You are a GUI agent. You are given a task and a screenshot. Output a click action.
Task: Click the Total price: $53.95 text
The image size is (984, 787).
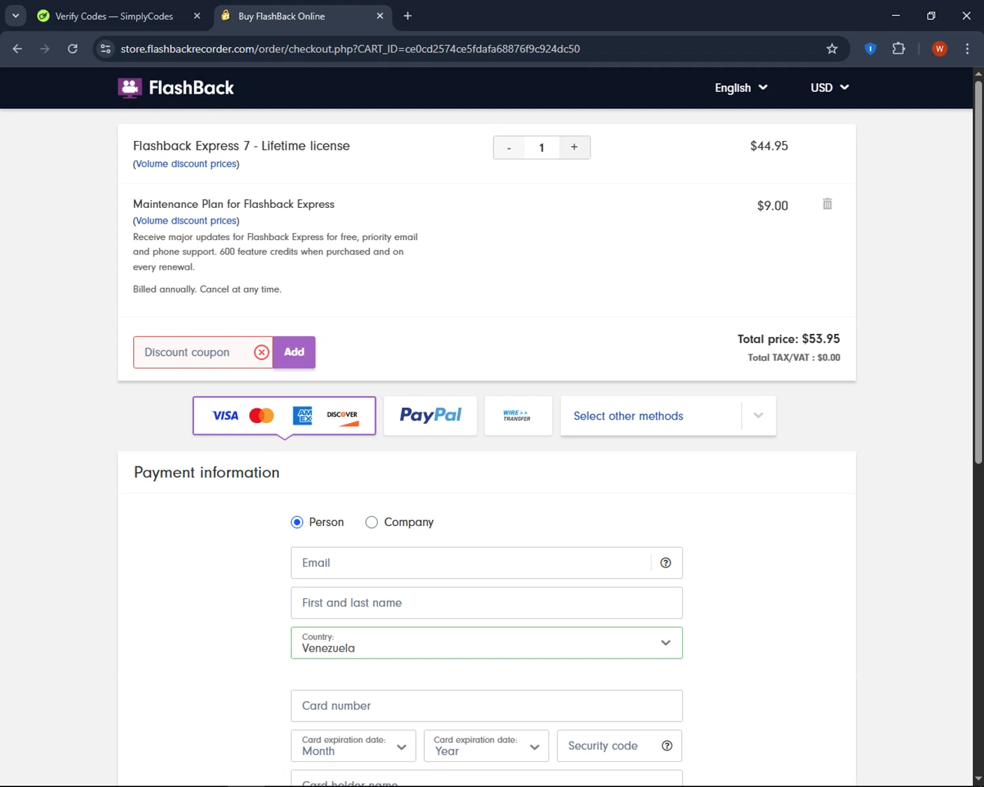[x=789, y=339]
